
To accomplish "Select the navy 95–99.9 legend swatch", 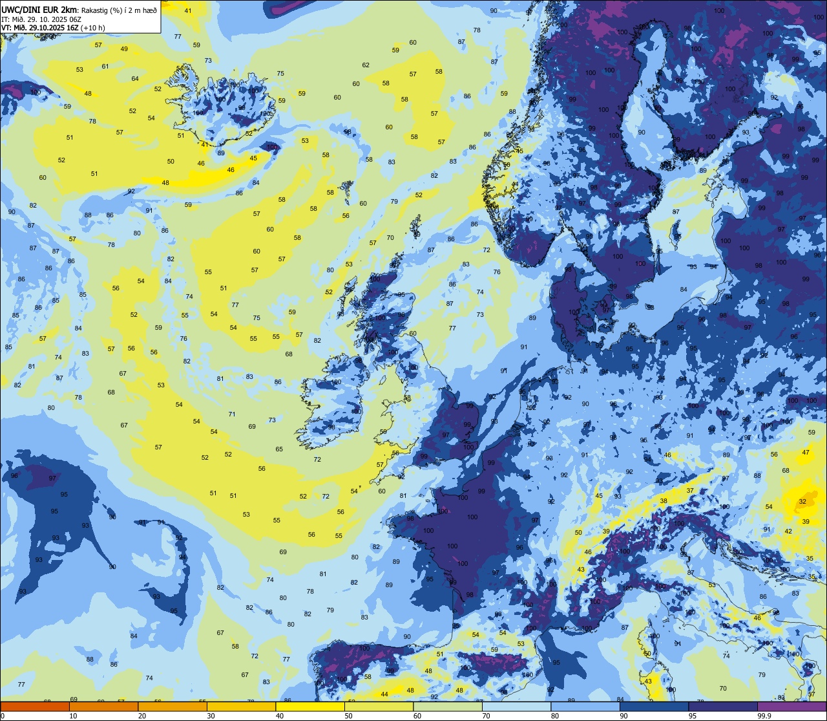I will (723, 707).
